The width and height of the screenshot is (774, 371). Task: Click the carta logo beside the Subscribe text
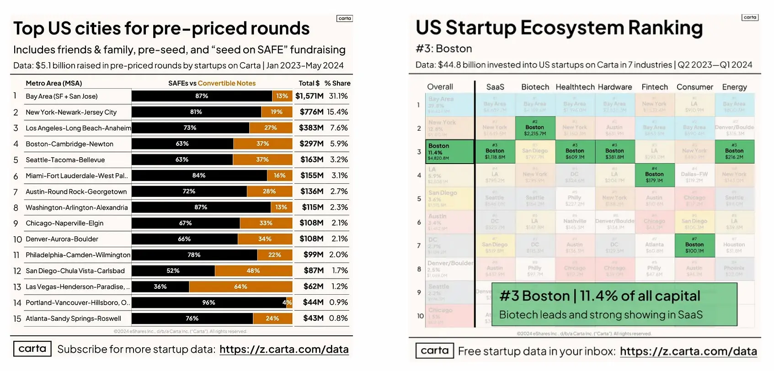point(32,349)
